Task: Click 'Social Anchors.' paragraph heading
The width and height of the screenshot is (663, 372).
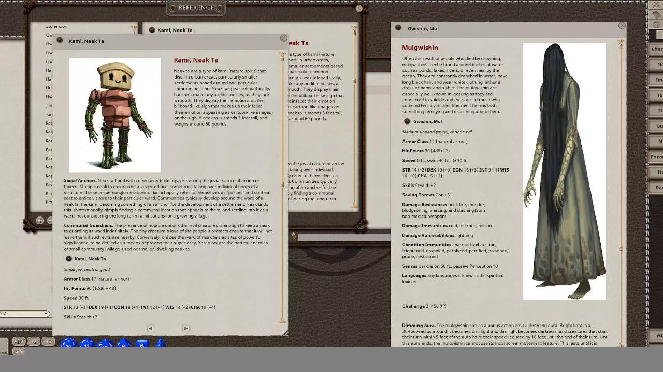Action: tap(80, 180)
